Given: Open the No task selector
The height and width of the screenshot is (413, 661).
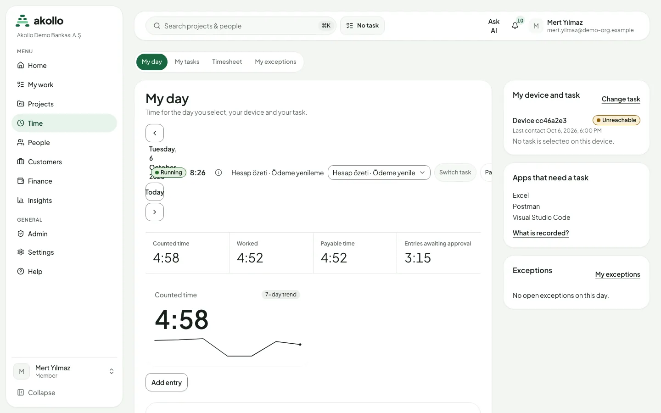Looking at the screenshot, I should click(x=362, y=26).
